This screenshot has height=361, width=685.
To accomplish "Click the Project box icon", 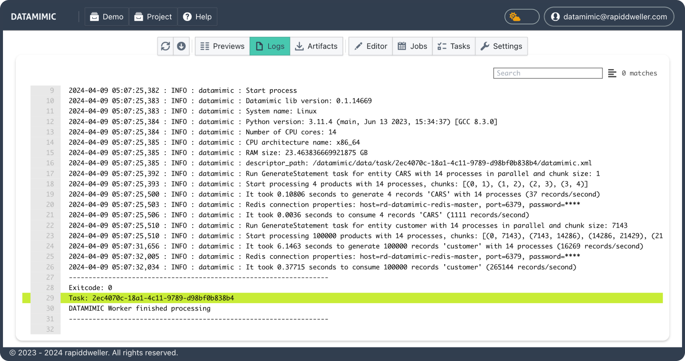I will point(139,16).
